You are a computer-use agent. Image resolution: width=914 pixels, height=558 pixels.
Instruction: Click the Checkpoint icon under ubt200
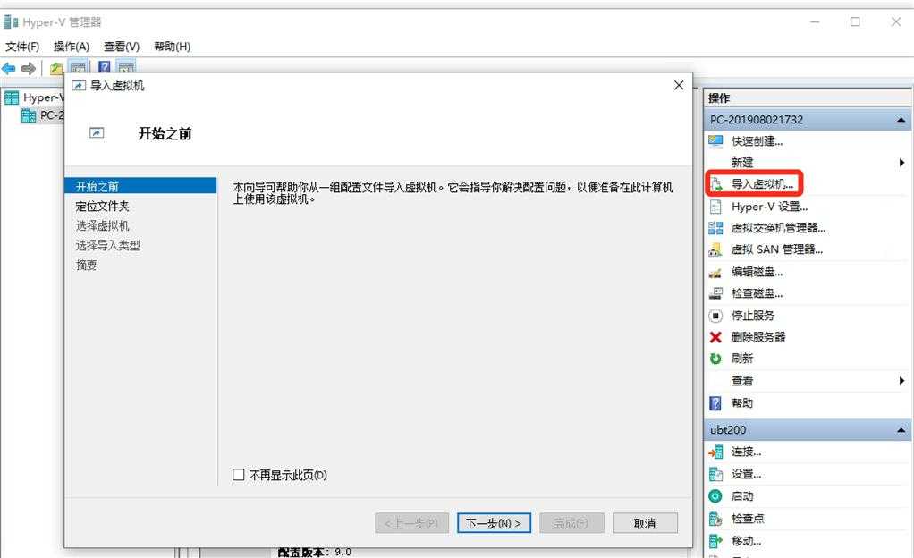tap(715, 519)
